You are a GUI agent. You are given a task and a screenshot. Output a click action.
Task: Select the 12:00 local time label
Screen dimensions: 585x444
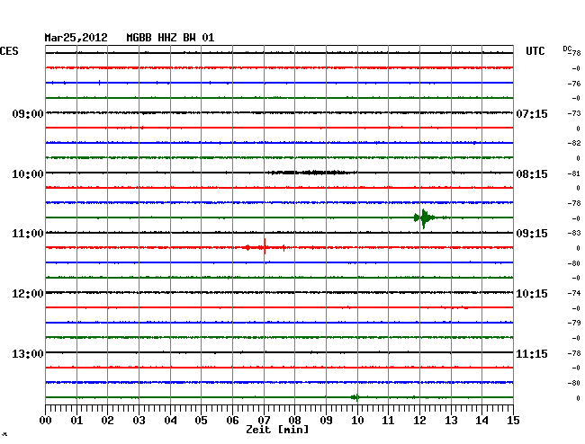click(x=28, y=294)
